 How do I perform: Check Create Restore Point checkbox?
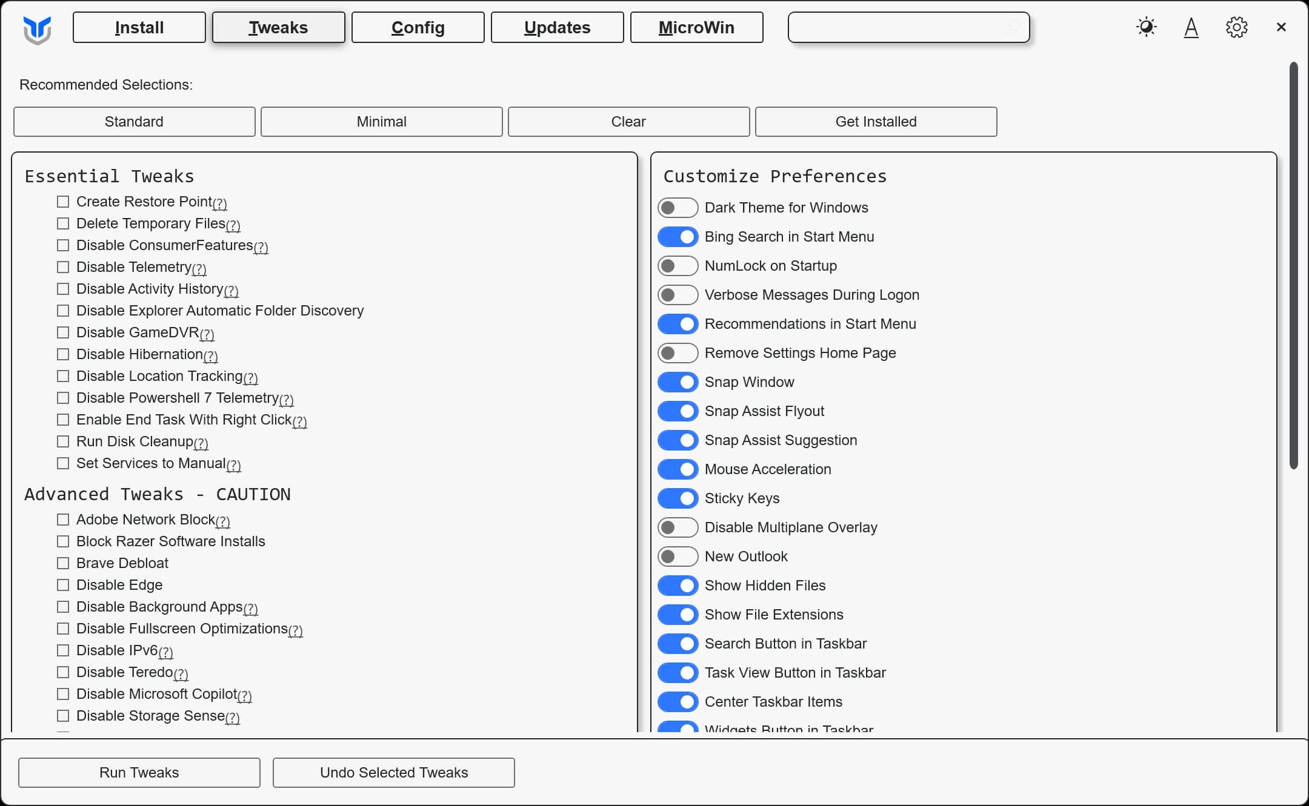click(63, 202)
